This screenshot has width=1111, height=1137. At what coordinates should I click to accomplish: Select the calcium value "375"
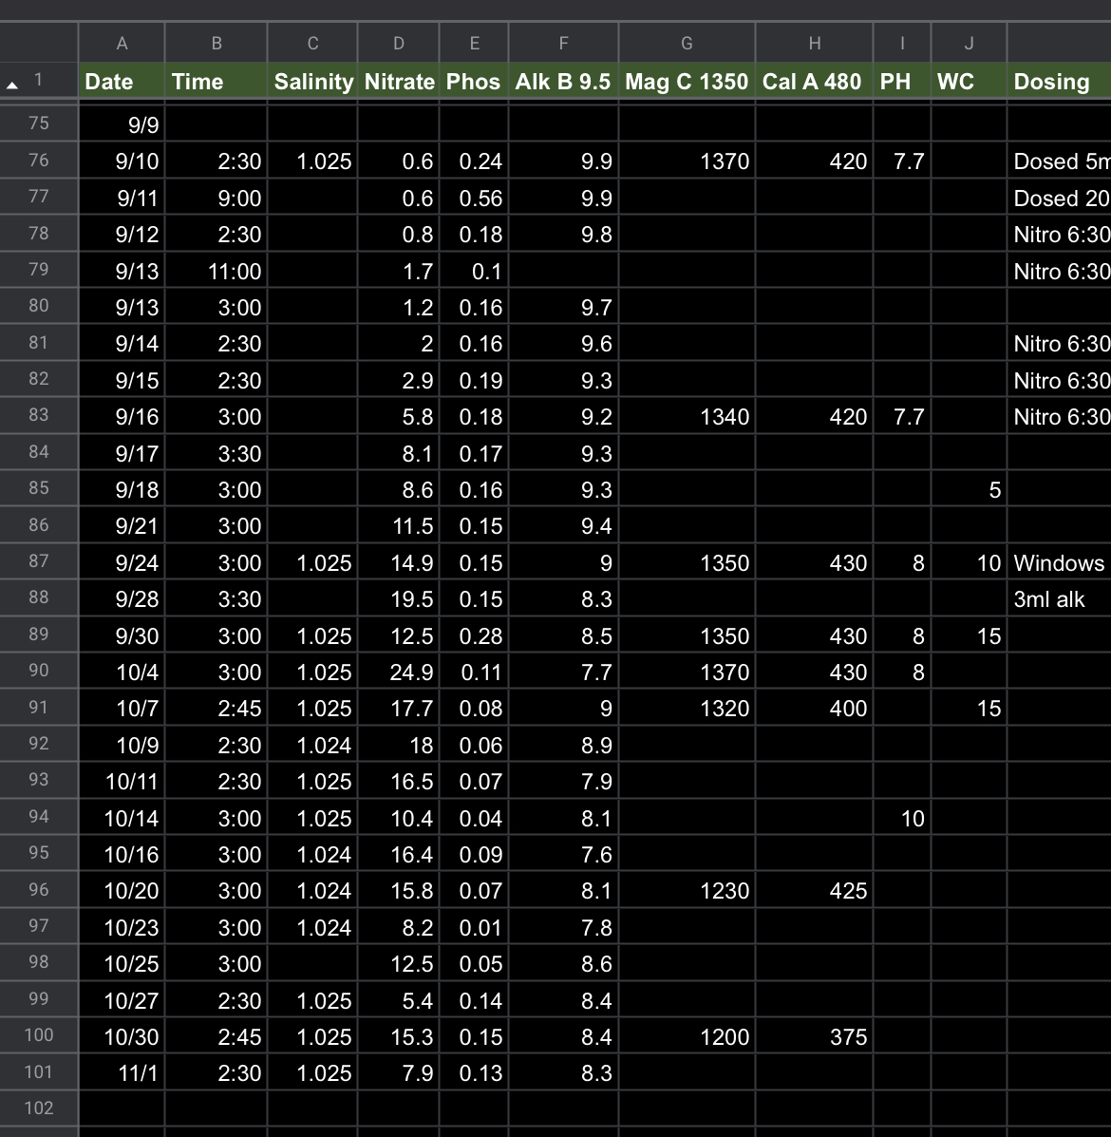(815, 1037)
